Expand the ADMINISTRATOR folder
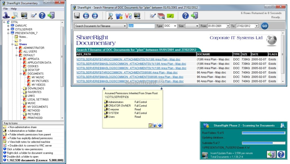 16,48
